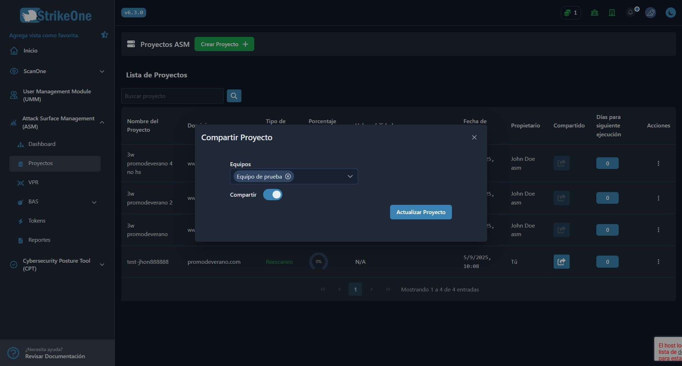Click the StrikeOne logo
Image resolution: width=682 pixels, height=366 pixels.
point(56,15)
